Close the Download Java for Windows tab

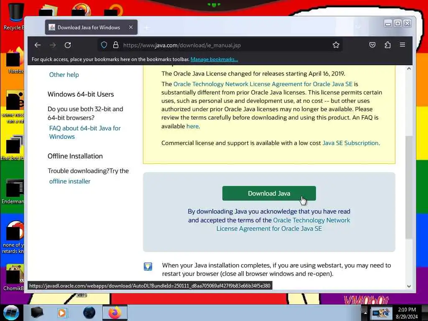point(131,27)
